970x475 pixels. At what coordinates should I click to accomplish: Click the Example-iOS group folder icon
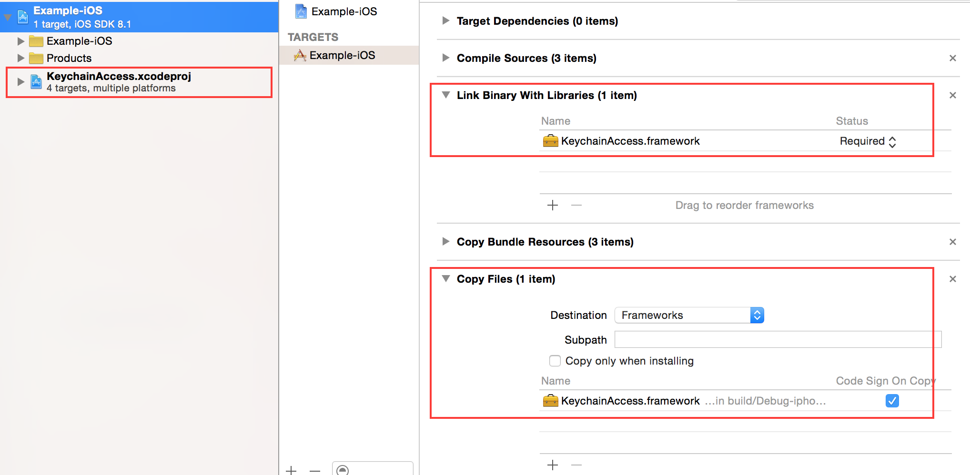[37, 41]
